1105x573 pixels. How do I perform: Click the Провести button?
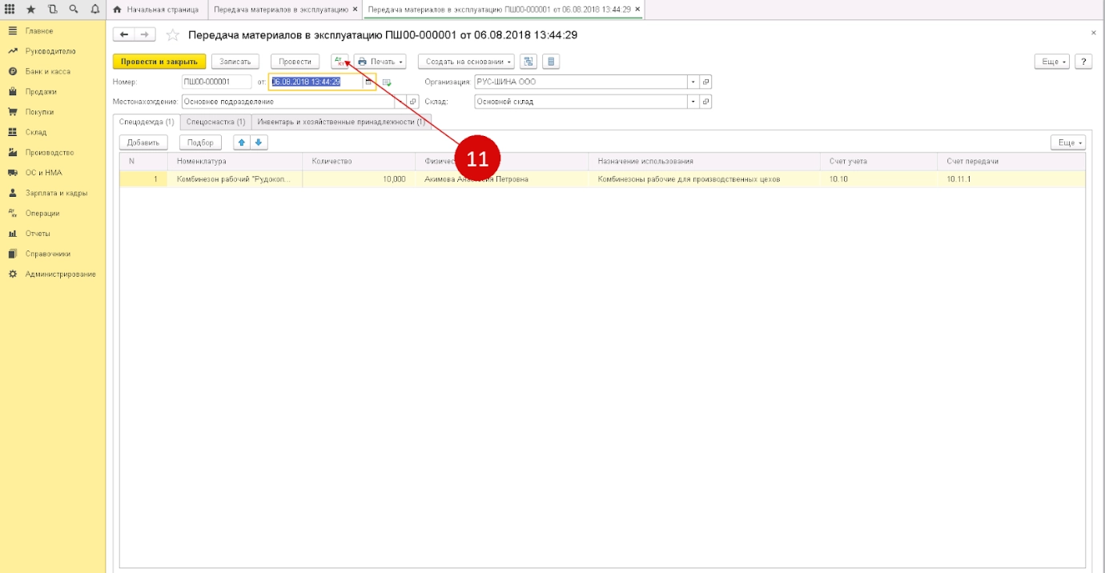(x=295, y=62)
